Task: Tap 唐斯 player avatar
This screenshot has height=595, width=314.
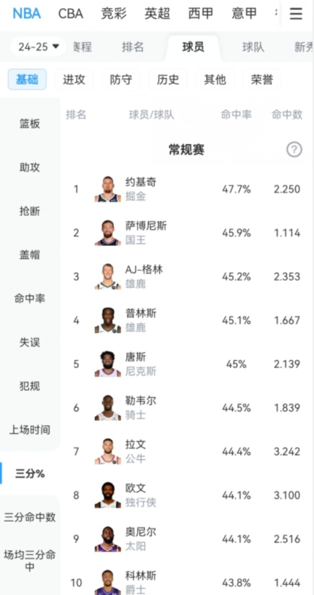Action: pos(108,364)
